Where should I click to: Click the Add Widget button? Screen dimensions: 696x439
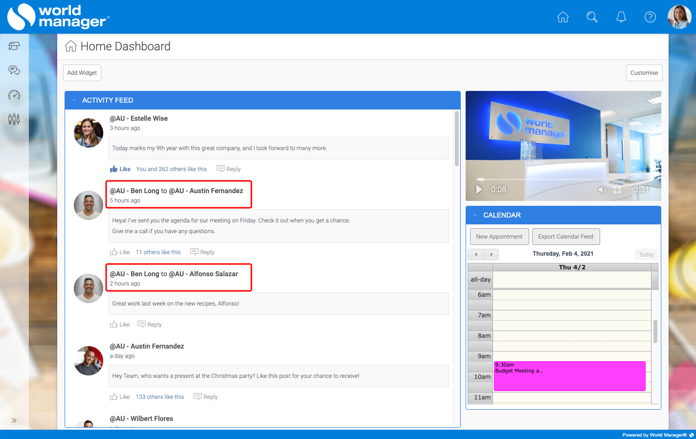(x=82, y=73)
